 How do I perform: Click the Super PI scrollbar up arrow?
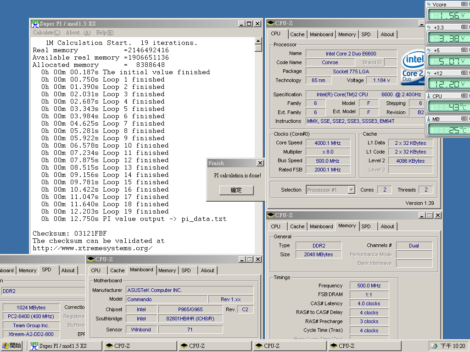258,41
